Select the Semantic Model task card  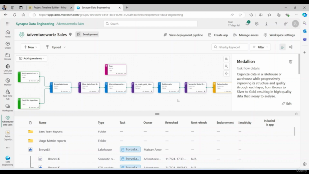pos(196,87)
